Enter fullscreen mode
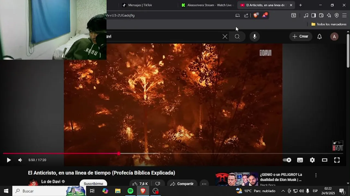The width and height of the screenshot is (350, 196). click(337, 160)
